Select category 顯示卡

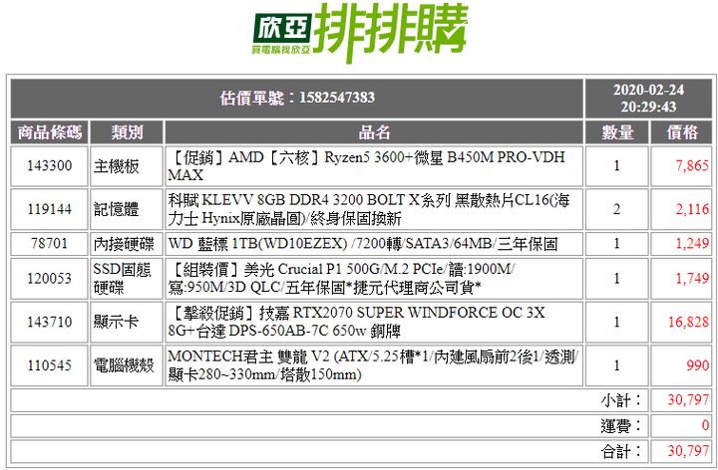point(116,323)
